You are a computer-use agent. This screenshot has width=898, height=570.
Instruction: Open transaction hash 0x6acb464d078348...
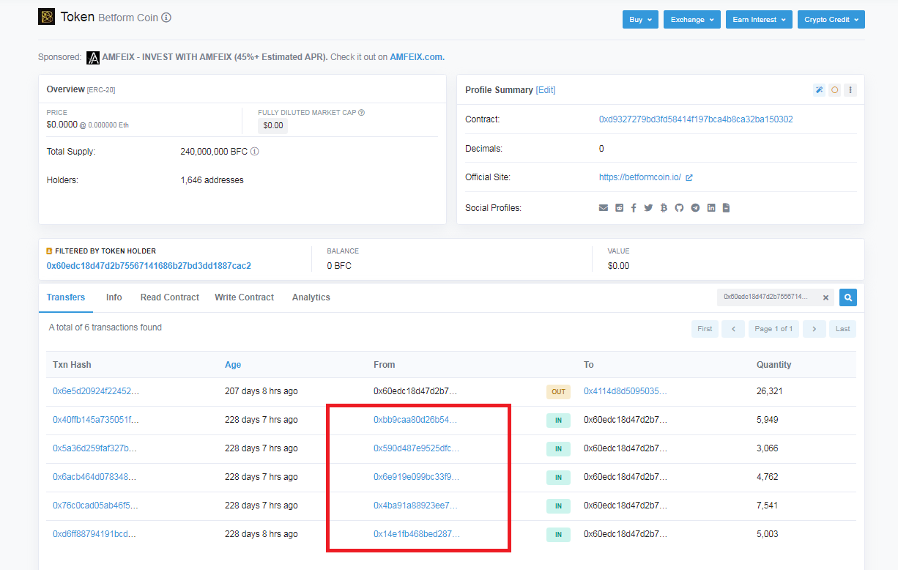click(94, 477)
